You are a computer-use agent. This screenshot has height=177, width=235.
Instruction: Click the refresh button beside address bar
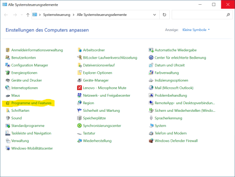[x=164, y=15]
